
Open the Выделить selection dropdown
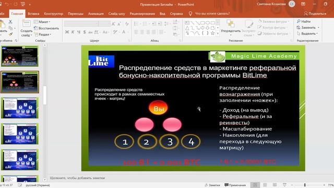307,33
